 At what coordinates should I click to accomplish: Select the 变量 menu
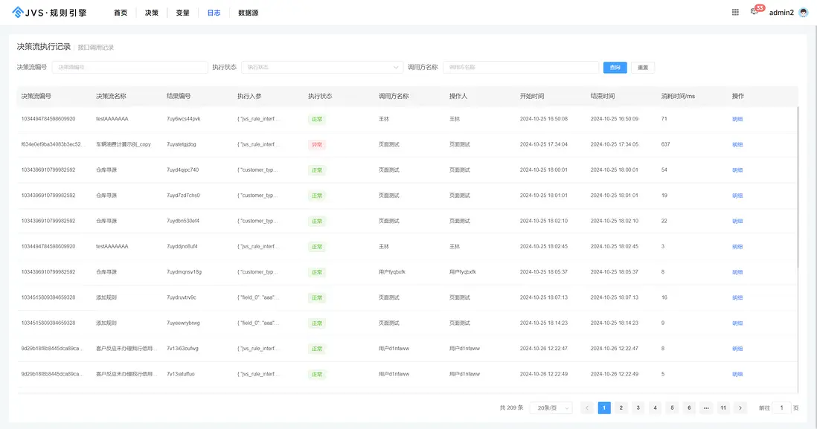coord(182,13)
